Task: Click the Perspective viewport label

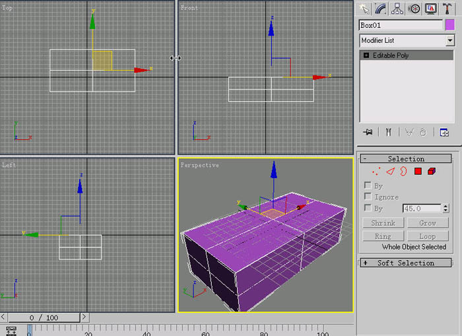Action: tap(200, 165)
